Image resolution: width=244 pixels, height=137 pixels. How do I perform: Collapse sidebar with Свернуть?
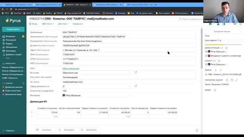(9, 131)
